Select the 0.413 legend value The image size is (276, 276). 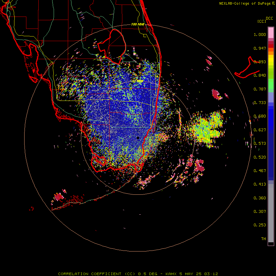click(260, 184)
